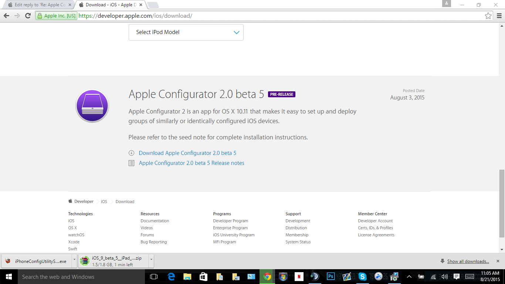The image size is (505, 284).
Task: Bookmark this page with the star icon
Action: coord(488,16)
